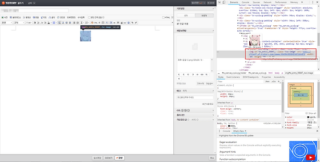Click 발행 publish button
The image size is (320, 162).
click(x=120, y=158)
